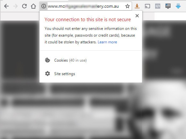Open Cookies (40 in use) entry
This screenshot has height=139, width=186.
(91, 60)
